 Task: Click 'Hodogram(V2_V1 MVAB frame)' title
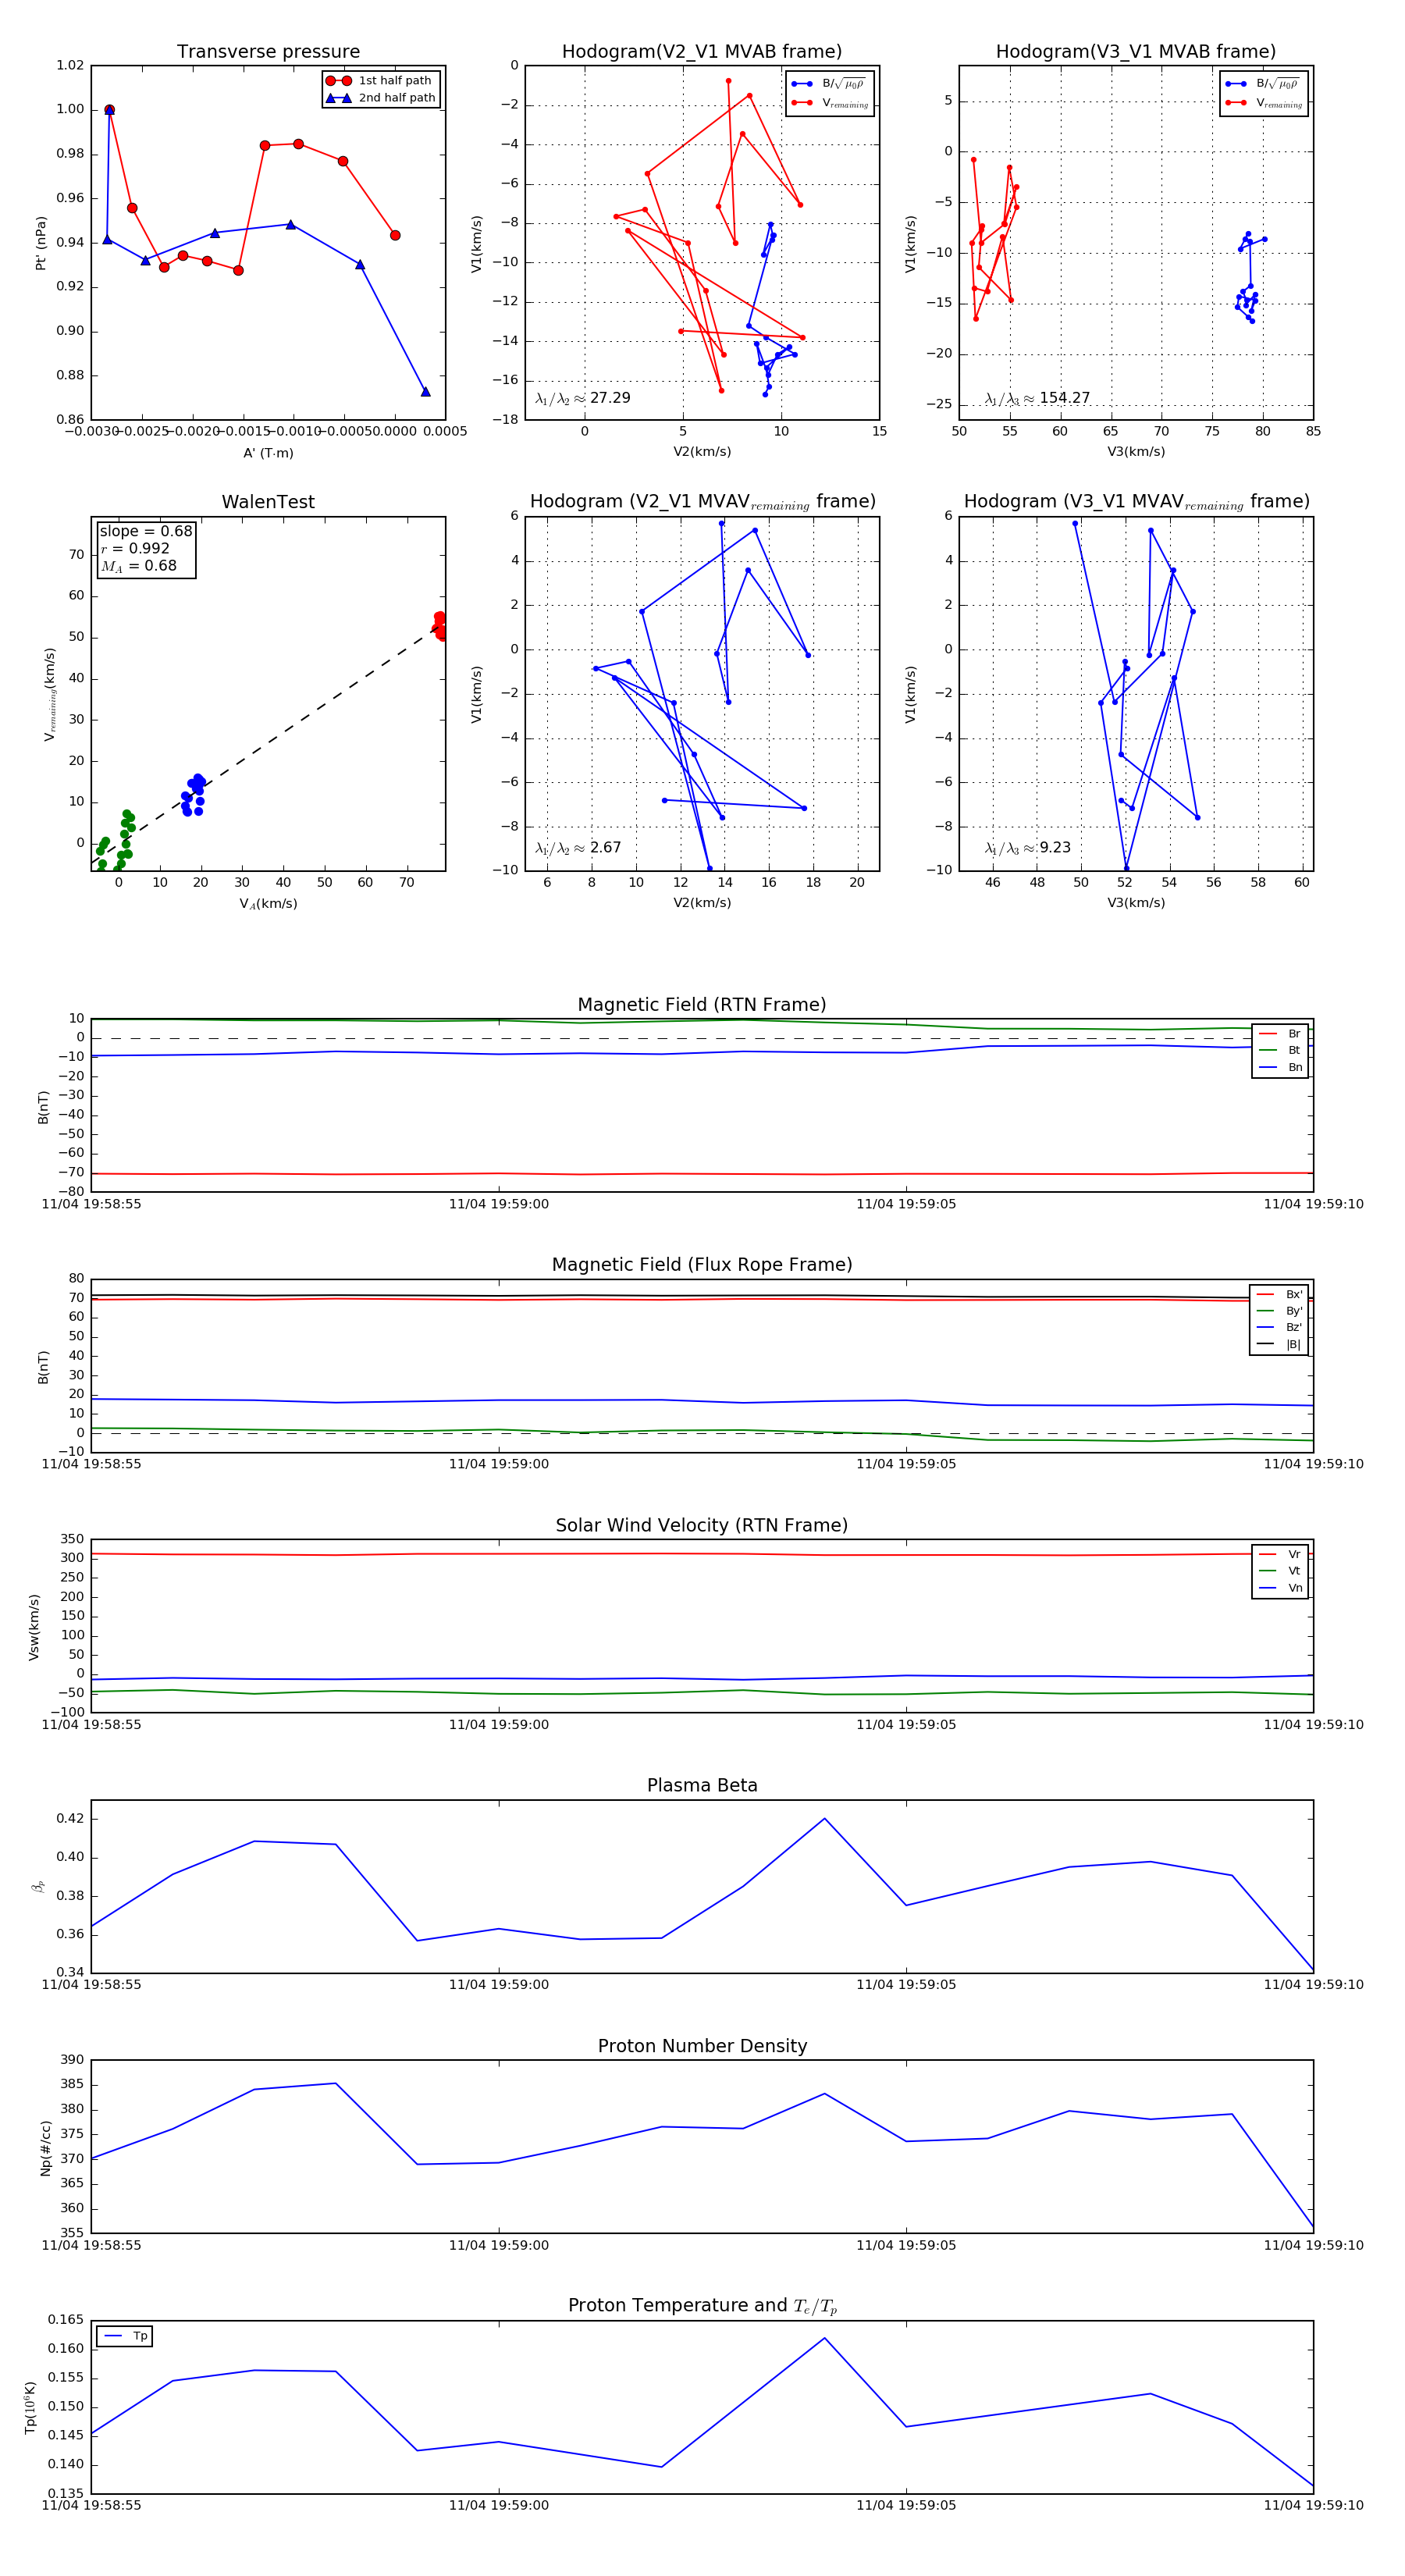coord(702,52)
